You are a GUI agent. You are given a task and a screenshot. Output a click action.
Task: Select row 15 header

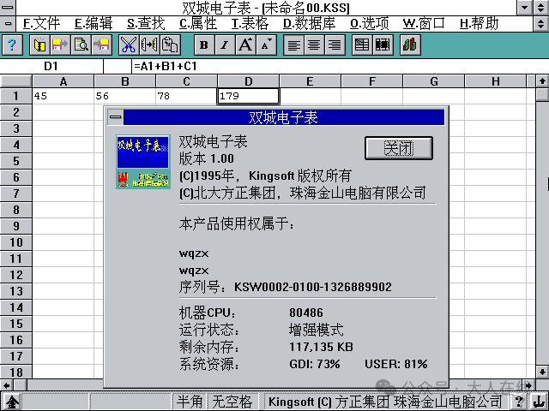pos(16,324)
